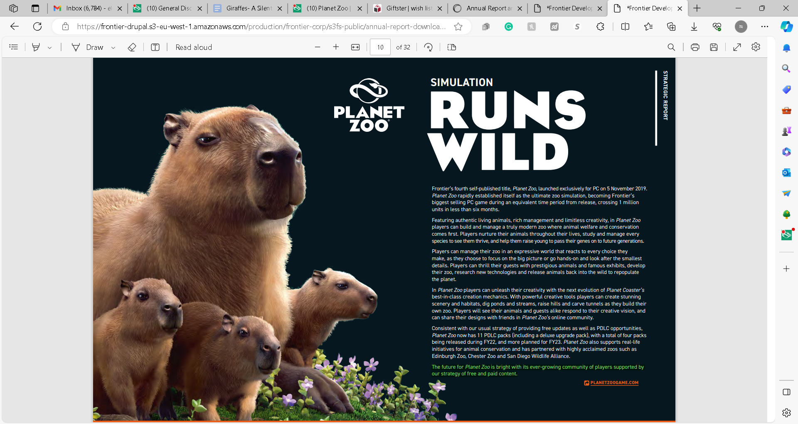Close the Inbox Gmail tab

pos(120,8)
